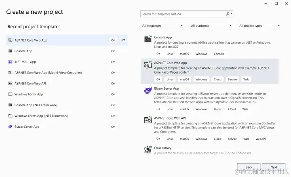Screen dimensions: 291x177
Task: Click the Windows Forms App (.NET Framework) icon
Action: point(11,116)
